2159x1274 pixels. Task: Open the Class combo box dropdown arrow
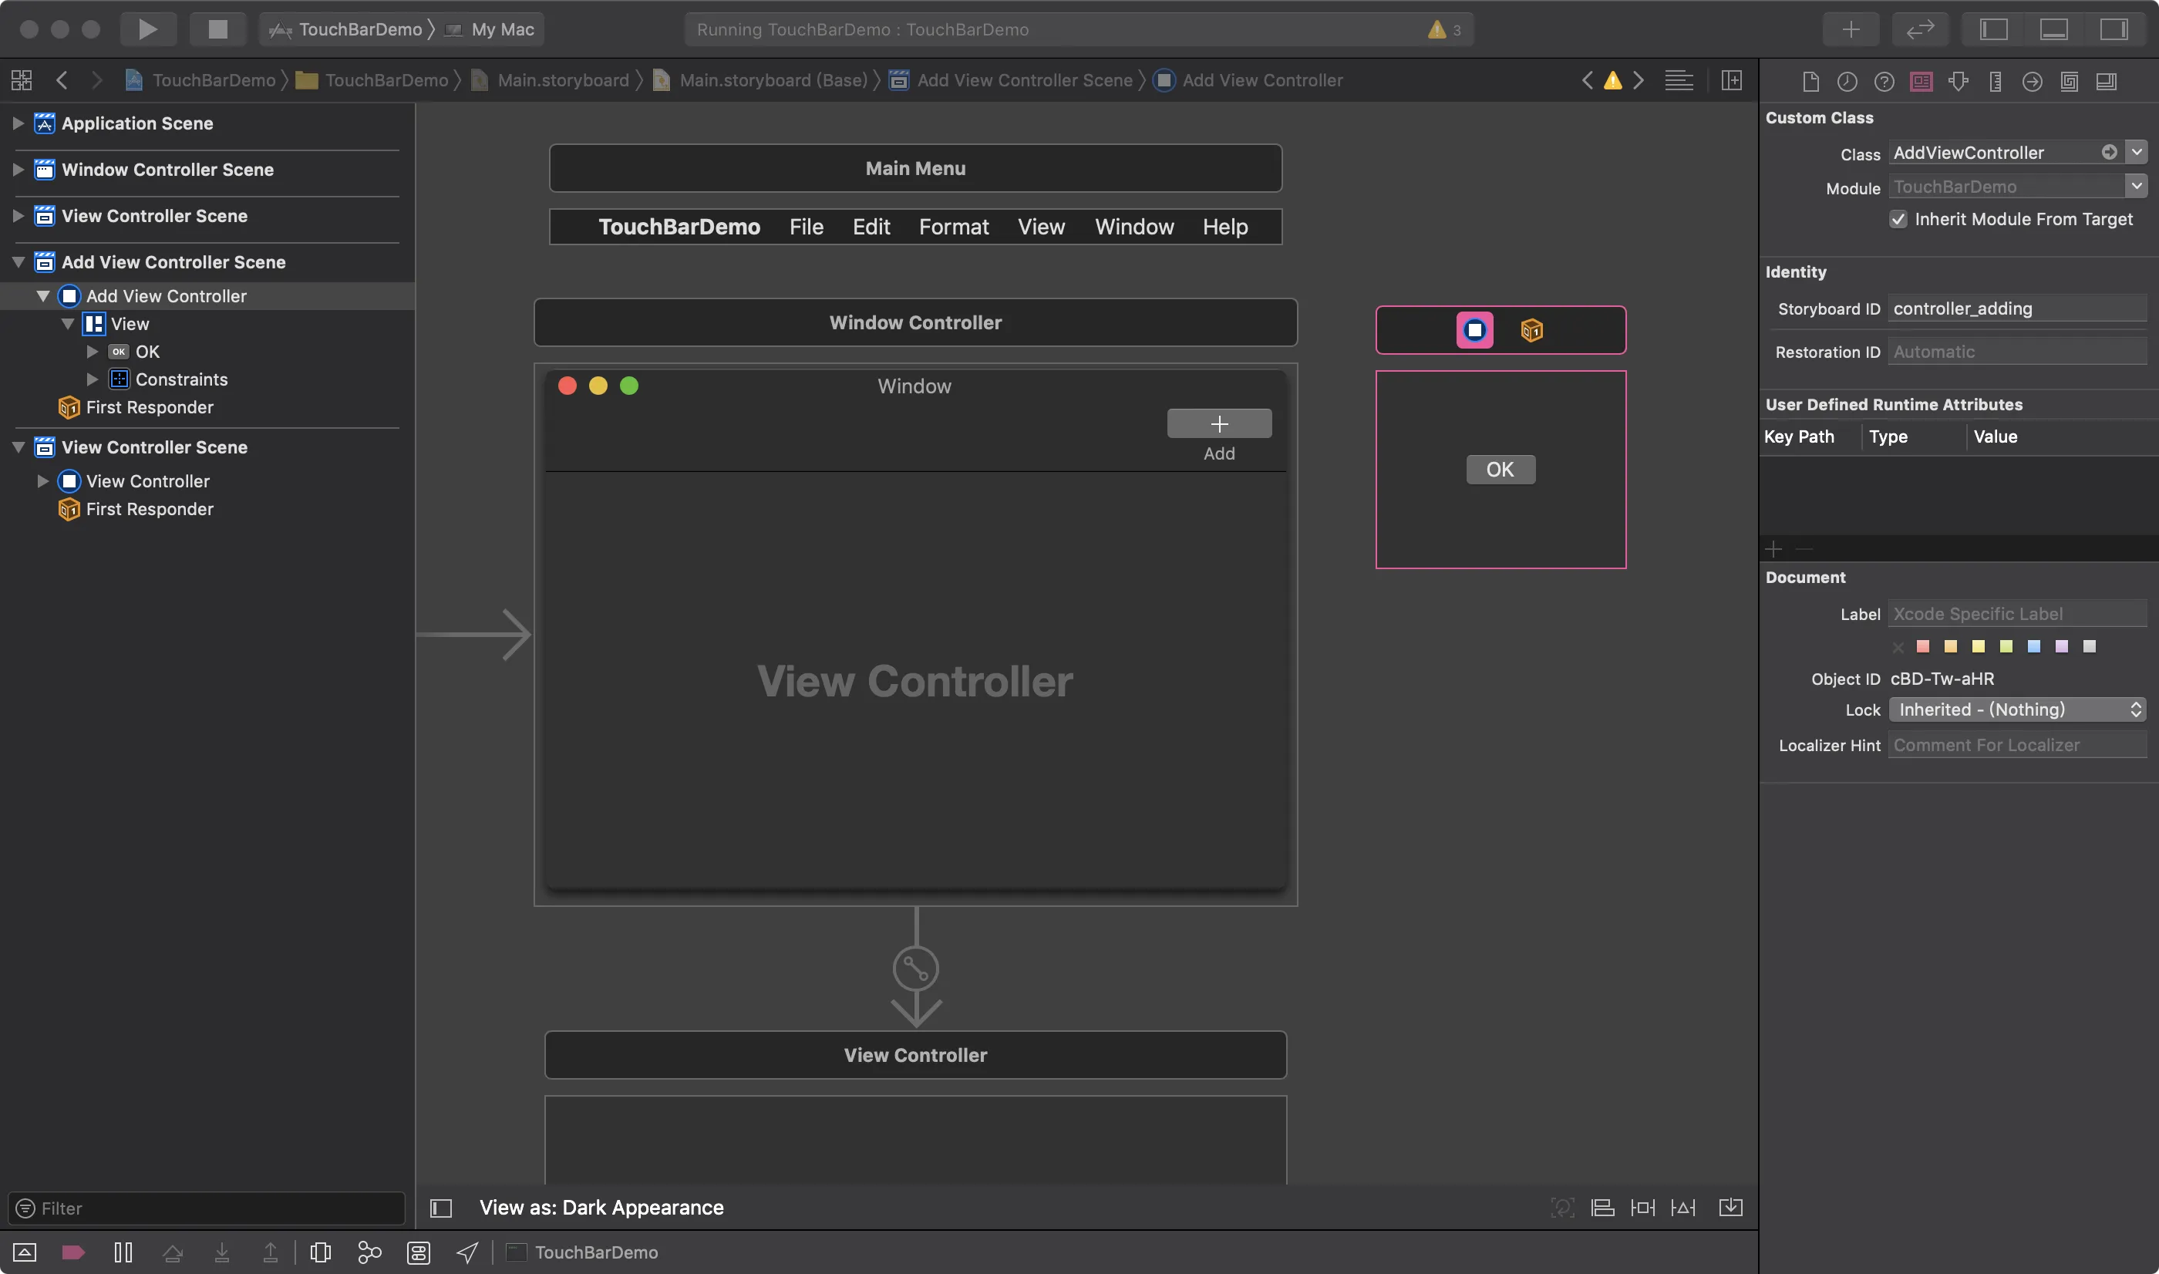coord(2136,153)
